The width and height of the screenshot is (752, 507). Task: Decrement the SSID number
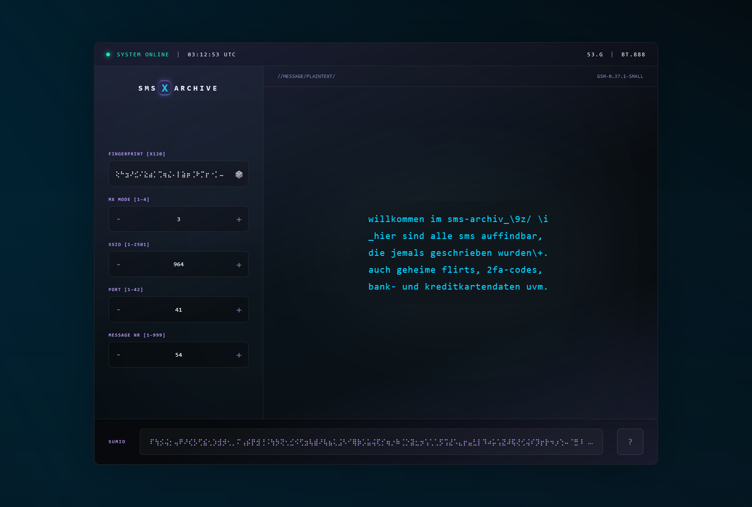pyautogui.click(x=118, y=265)
